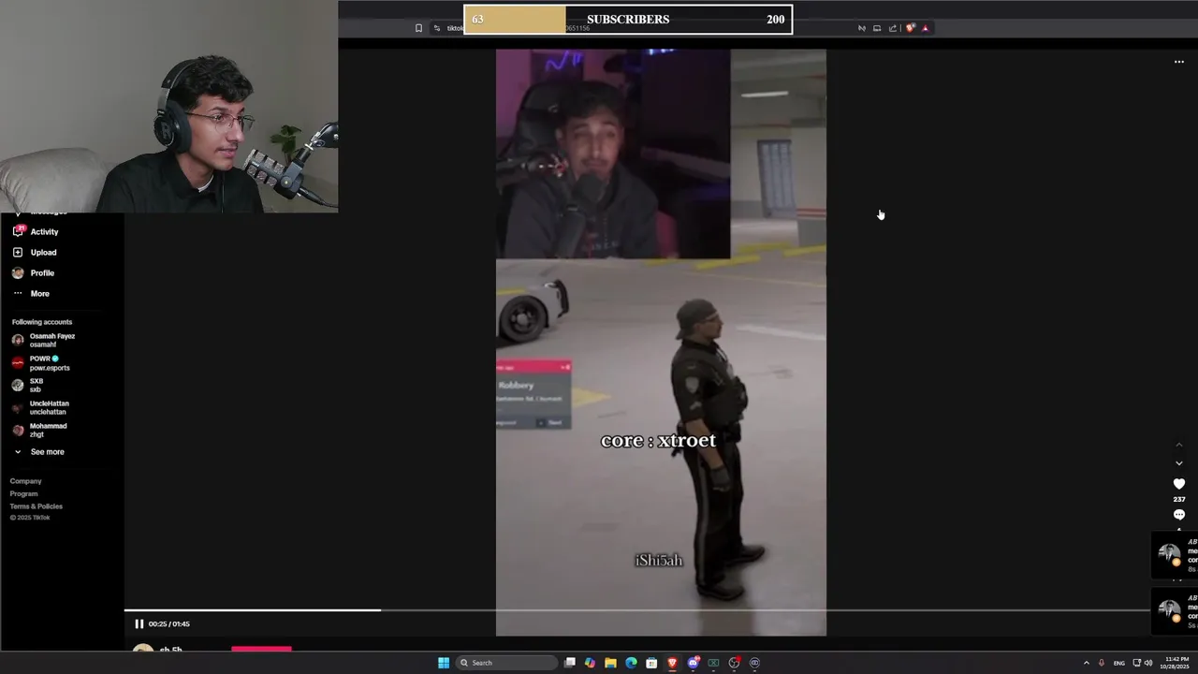Open the More options menu in the sidebar
1198x674 pixels.
pyautogui.click(x=31, y=293)
